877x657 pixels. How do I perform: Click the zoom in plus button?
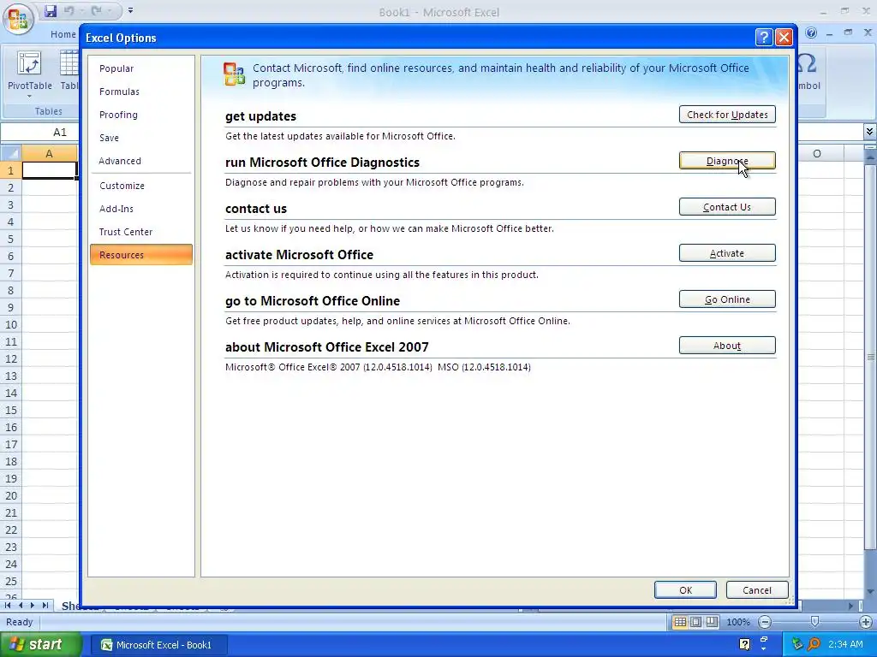click(x=865, y=622)
